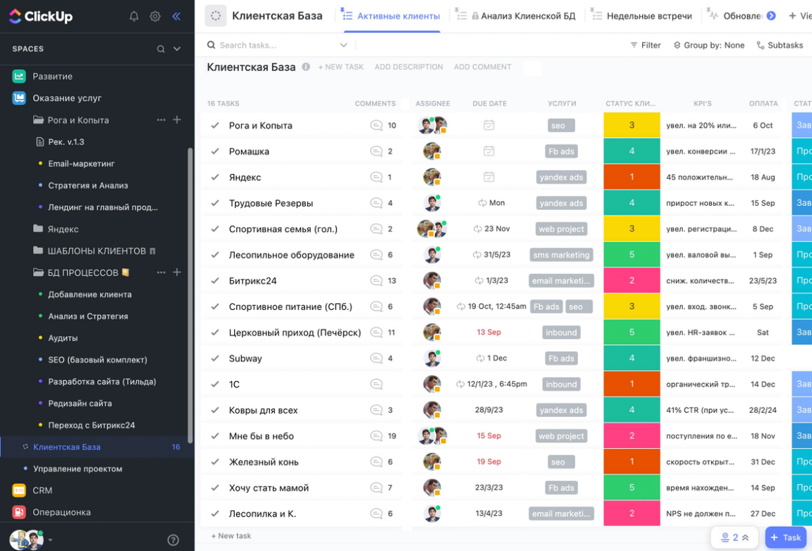812x551 pixels.
Task: Mark Subway task complete
Action: tap(215, 358)
